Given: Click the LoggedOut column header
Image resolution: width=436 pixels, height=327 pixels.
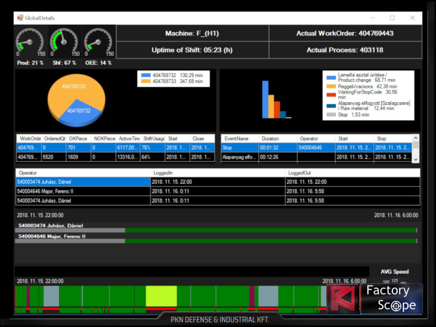Looking at the screenshot, I should (353, 173).
